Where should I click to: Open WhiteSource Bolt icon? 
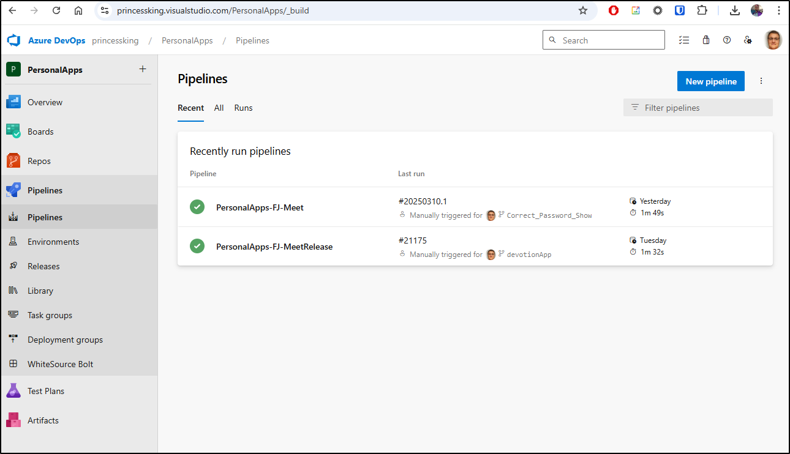[13, 364]
